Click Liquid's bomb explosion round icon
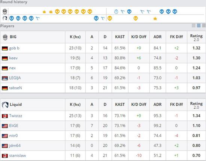Screen dimensions: 206x161 click(155, 19)
